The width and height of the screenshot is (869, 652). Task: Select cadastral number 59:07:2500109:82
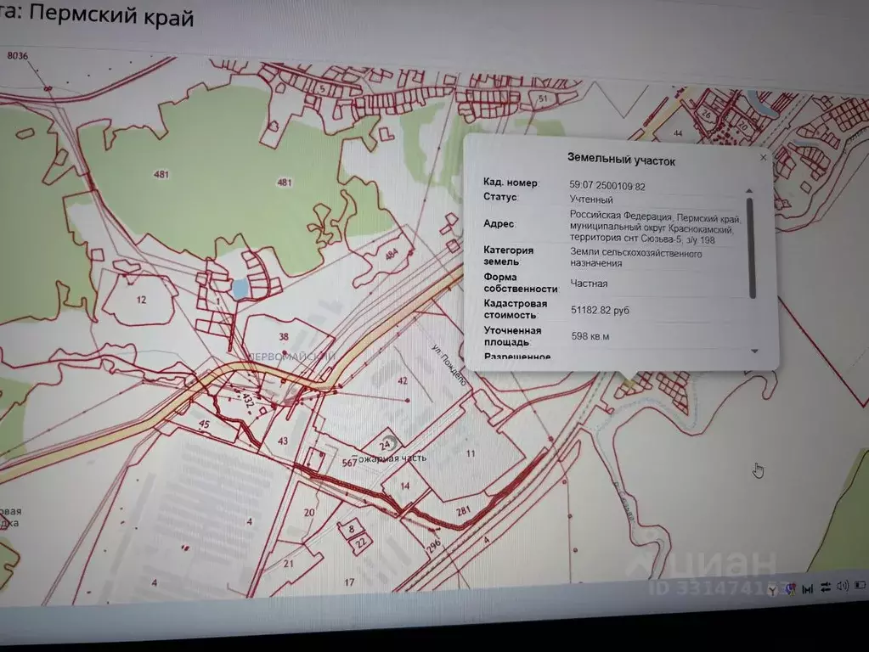607,186
